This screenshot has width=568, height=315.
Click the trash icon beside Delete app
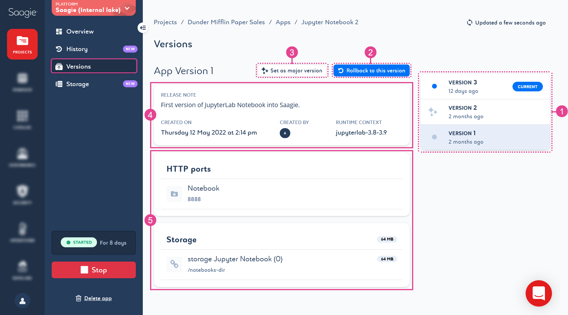(x=78, y=298)
